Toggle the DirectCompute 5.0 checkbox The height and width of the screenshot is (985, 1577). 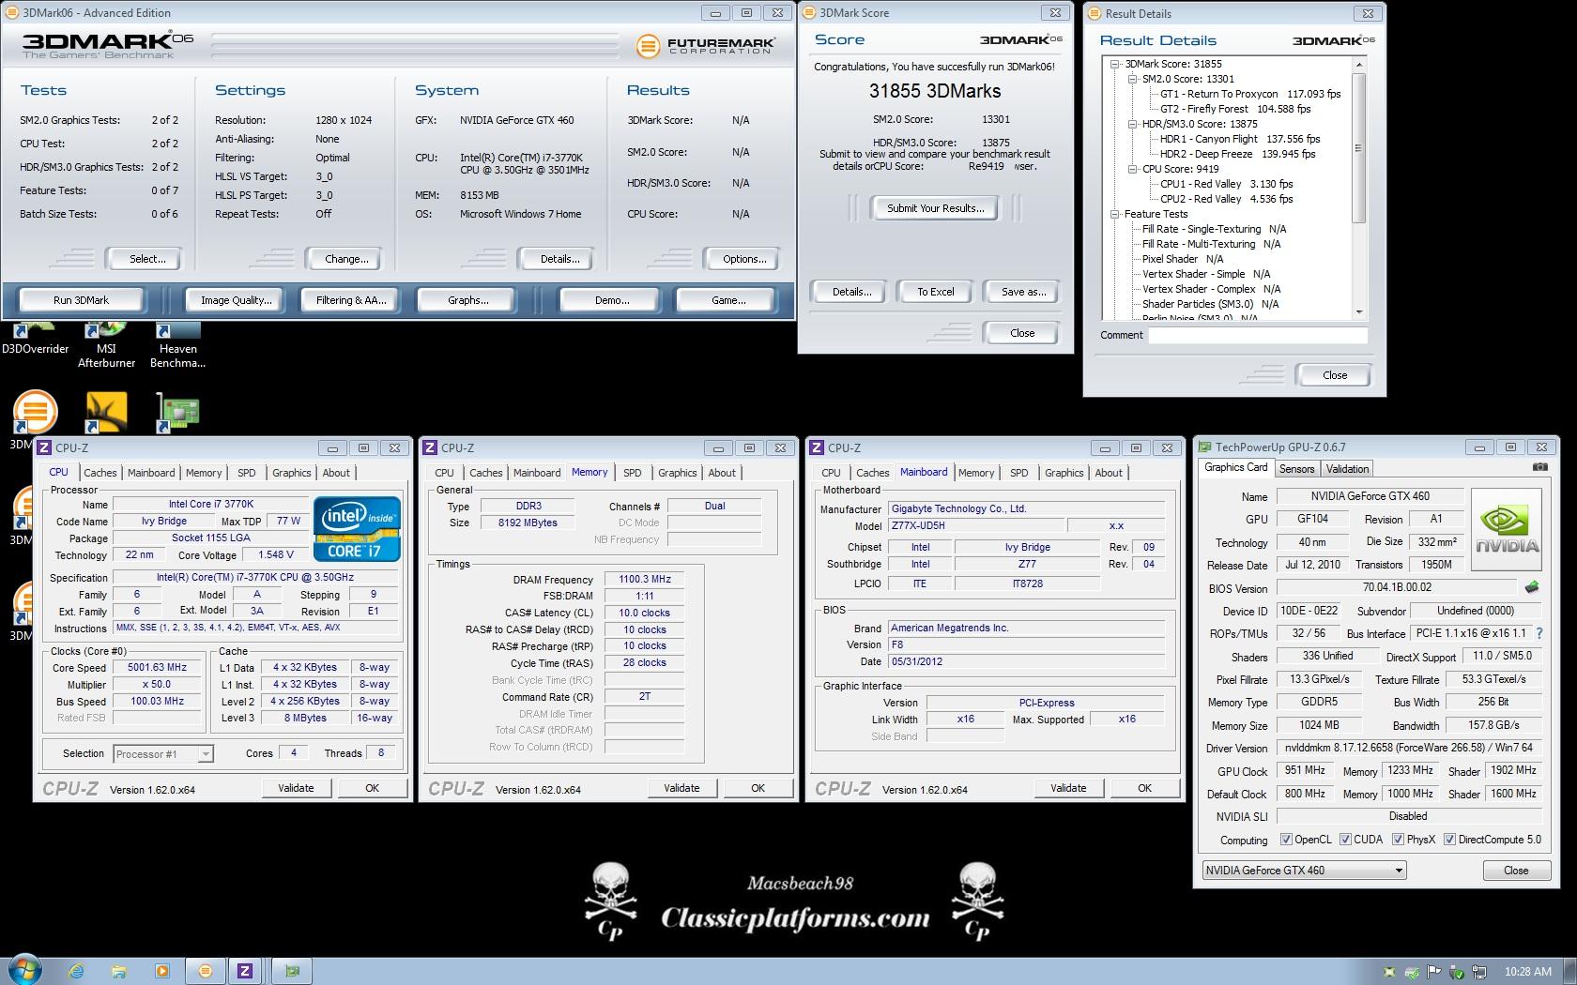pos(1449,840)
